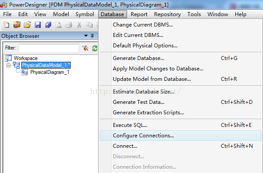Choose Estimate Database Size entry
Image resolution: width=263 pixels, height=173 pixels.
tap(181, 92)
